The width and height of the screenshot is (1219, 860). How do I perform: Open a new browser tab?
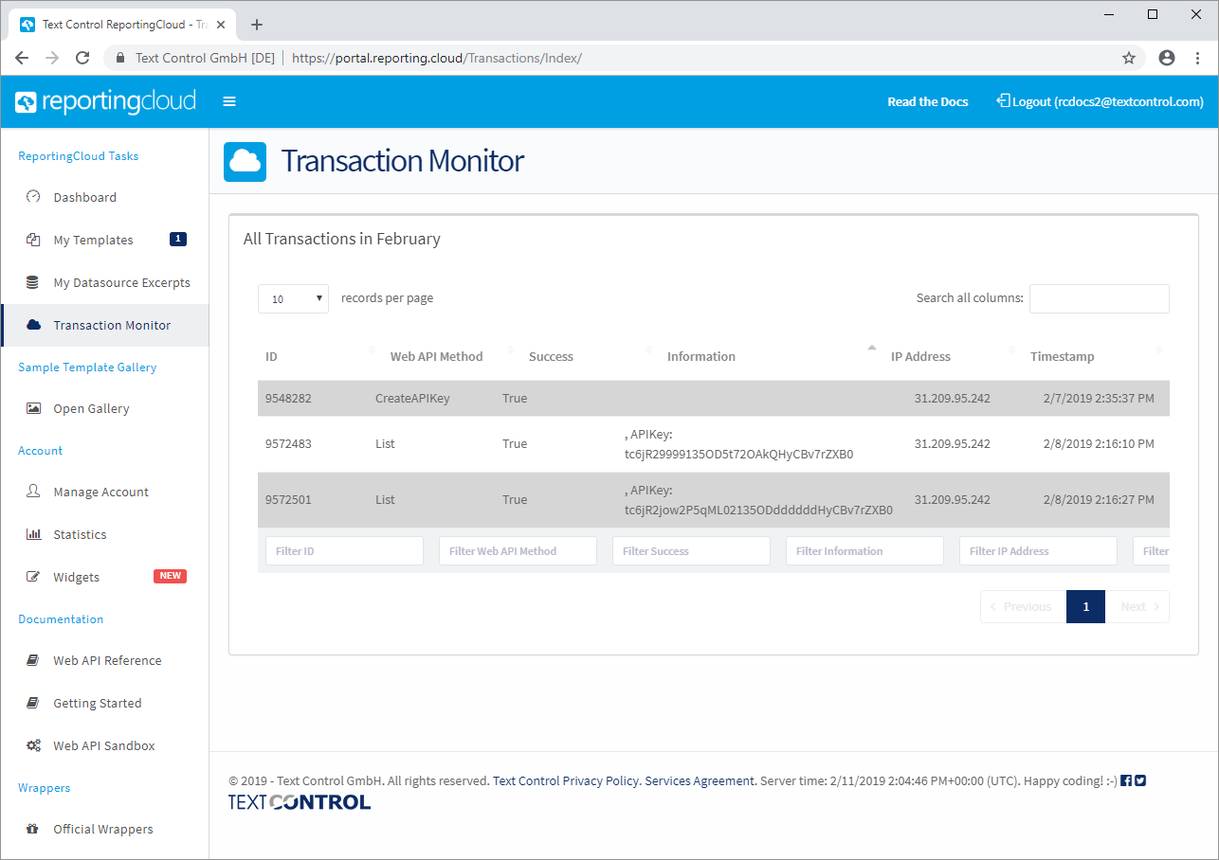pyautogui.click(x=257, y=25)
